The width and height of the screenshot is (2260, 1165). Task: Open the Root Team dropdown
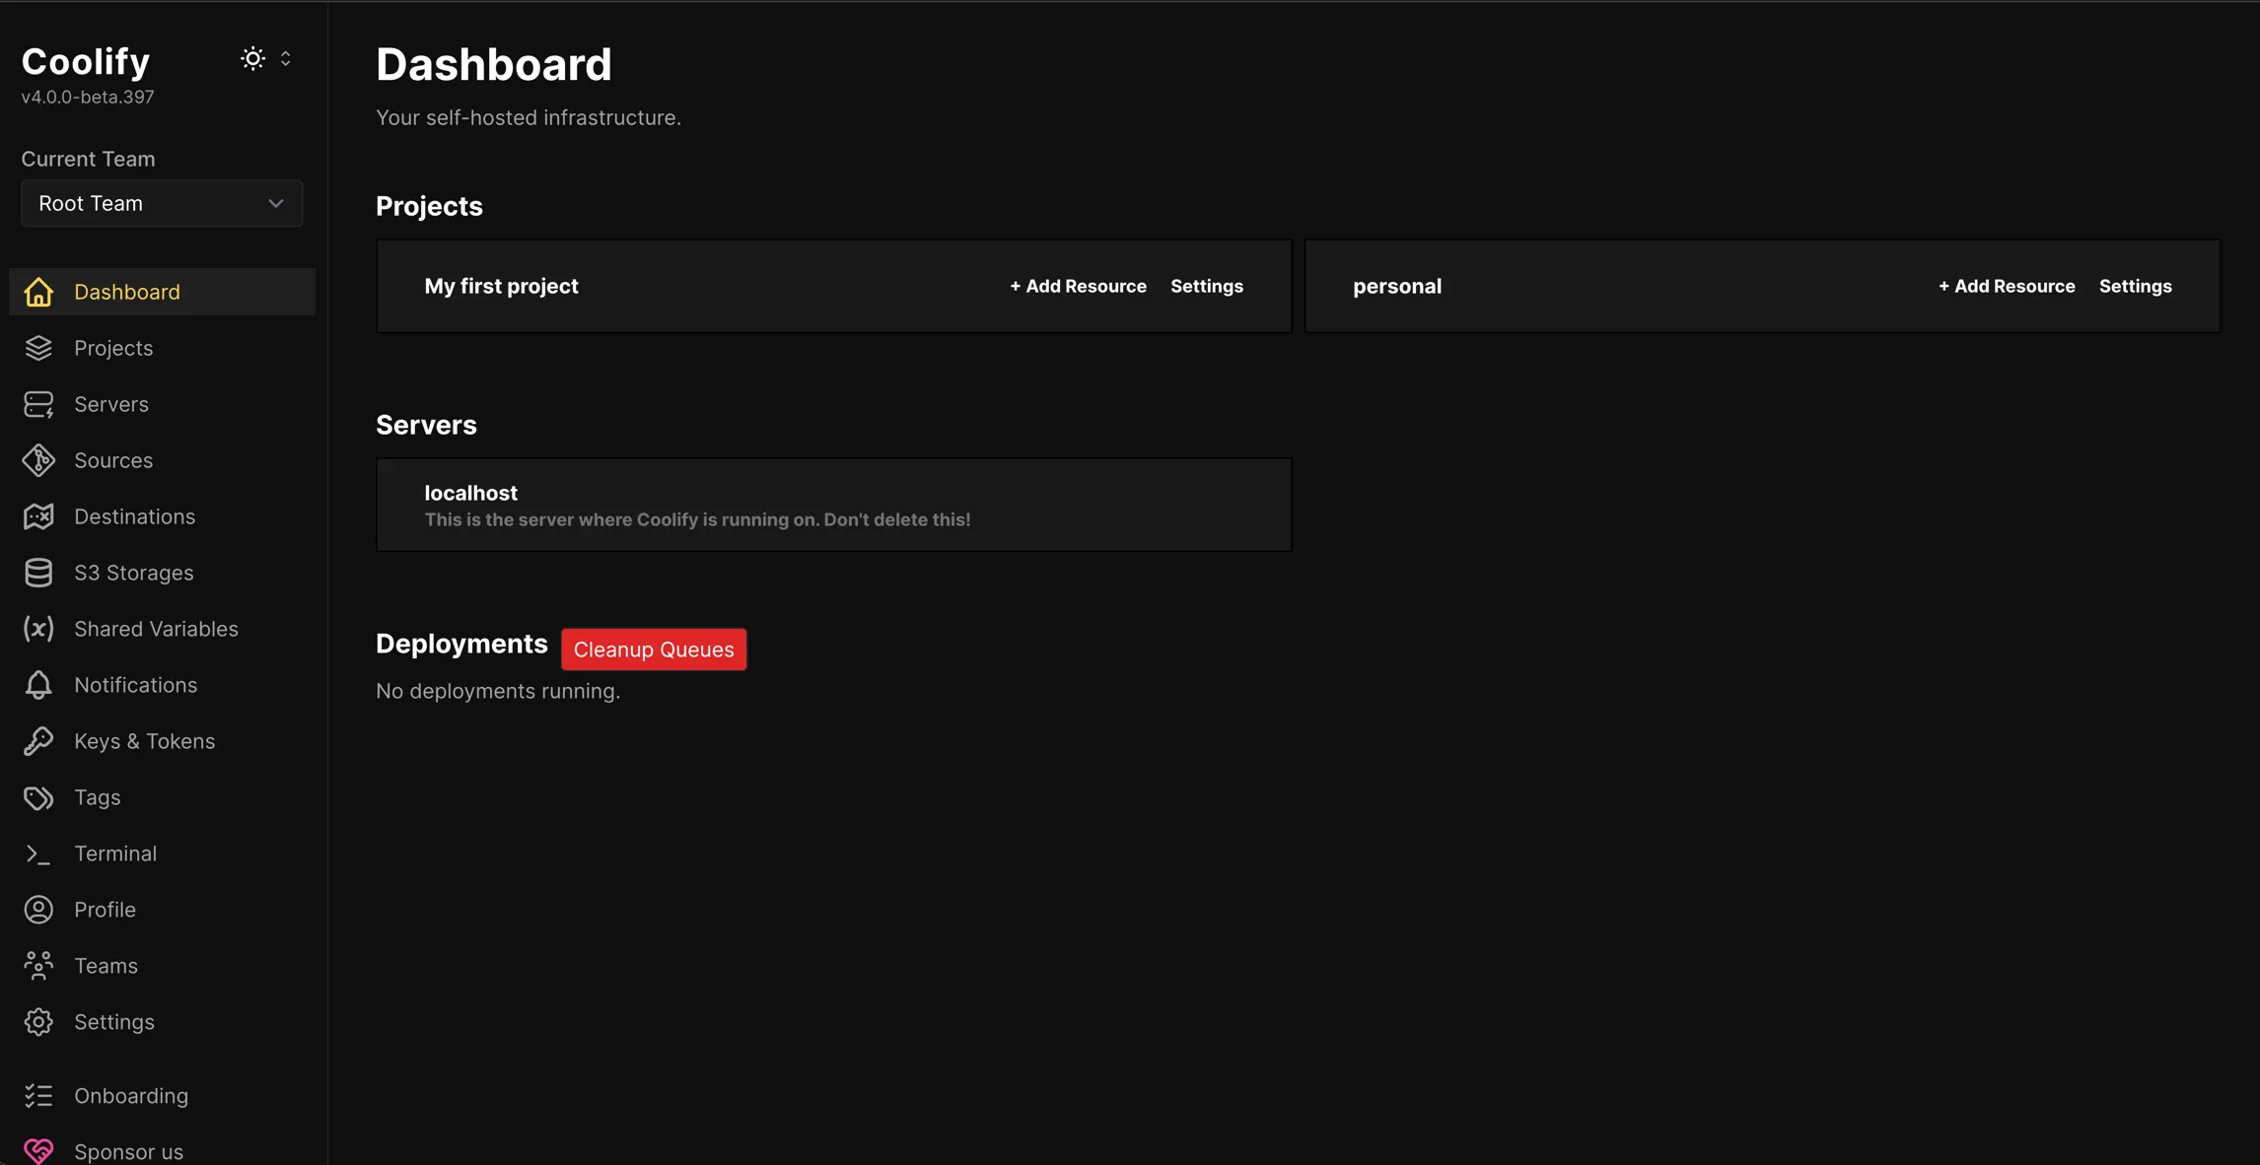[x=162, y=203]
